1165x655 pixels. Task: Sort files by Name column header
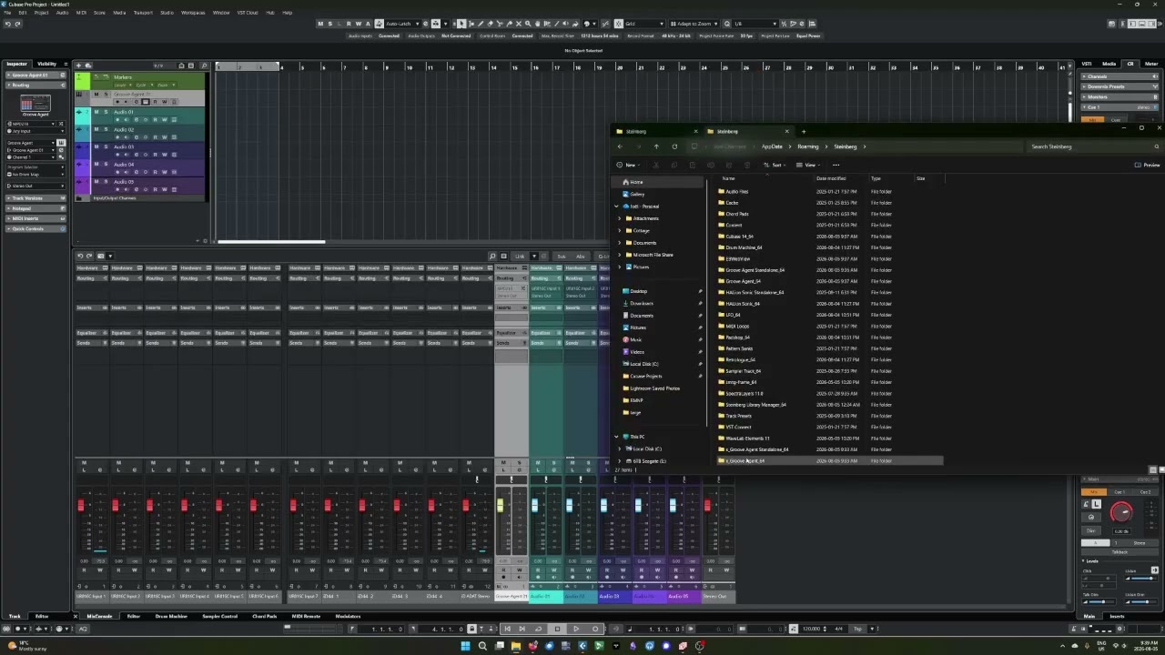click(728, 178)
